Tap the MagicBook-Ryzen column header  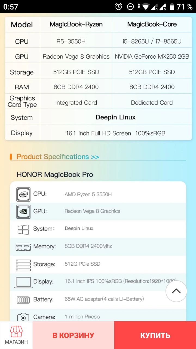point(76,25)
